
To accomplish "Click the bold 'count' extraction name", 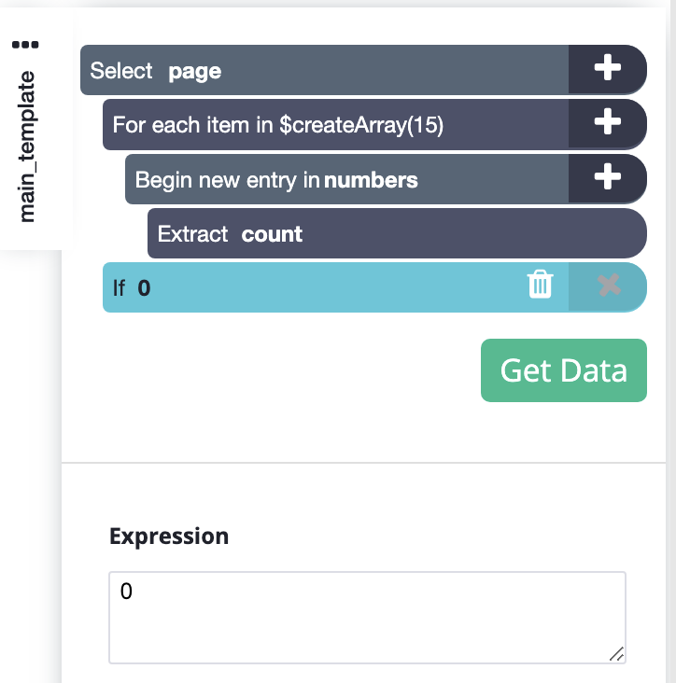I will click(x=272, y=234).
